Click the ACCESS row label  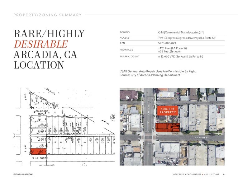point(125,38)
